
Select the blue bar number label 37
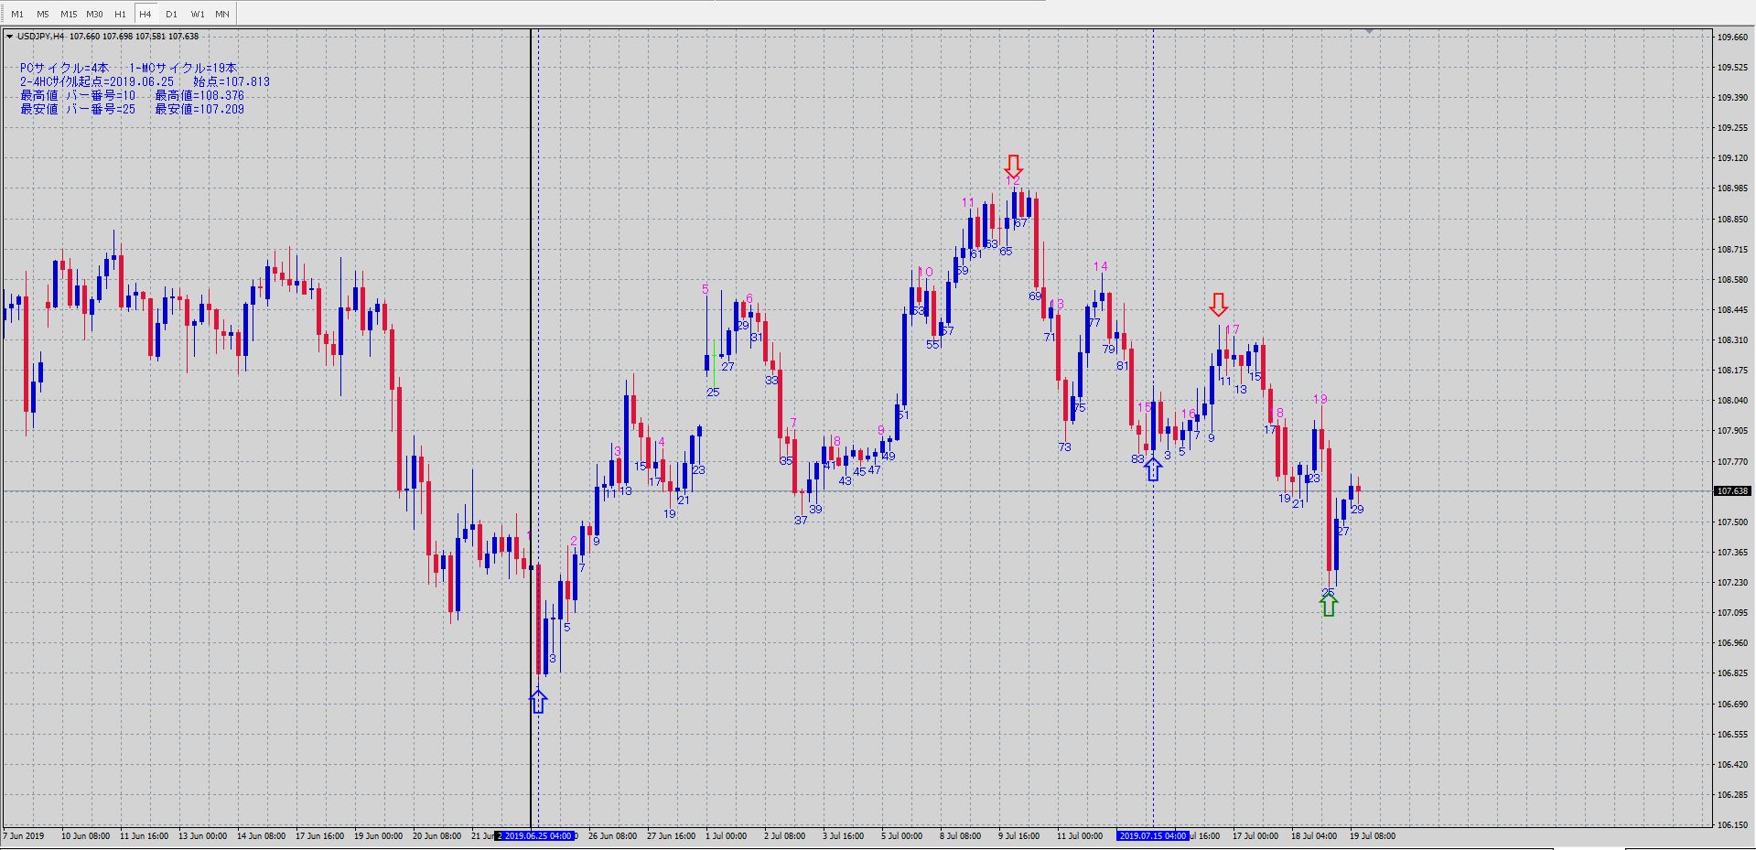tap(801, 521)
